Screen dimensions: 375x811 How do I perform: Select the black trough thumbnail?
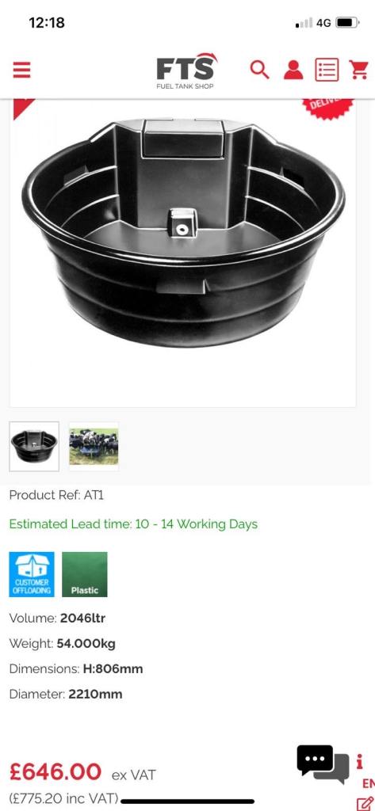[34, 447]
